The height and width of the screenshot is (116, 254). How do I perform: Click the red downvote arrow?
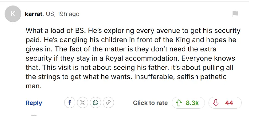(x=216, y=103)
